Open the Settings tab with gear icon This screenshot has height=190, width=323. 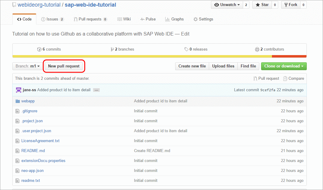point(203,19)
